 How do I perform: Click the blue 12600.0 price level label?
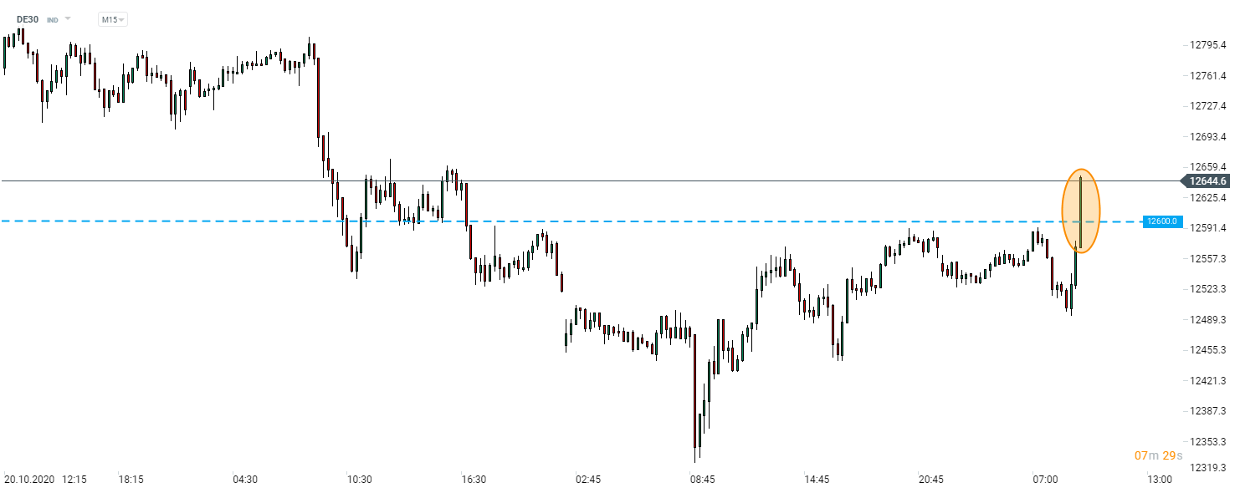[x=1162, y=221]
